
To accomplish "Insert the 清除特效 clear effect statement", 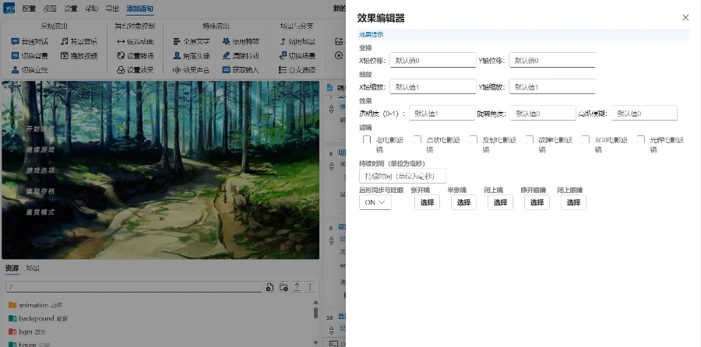I will click(241, 56).
